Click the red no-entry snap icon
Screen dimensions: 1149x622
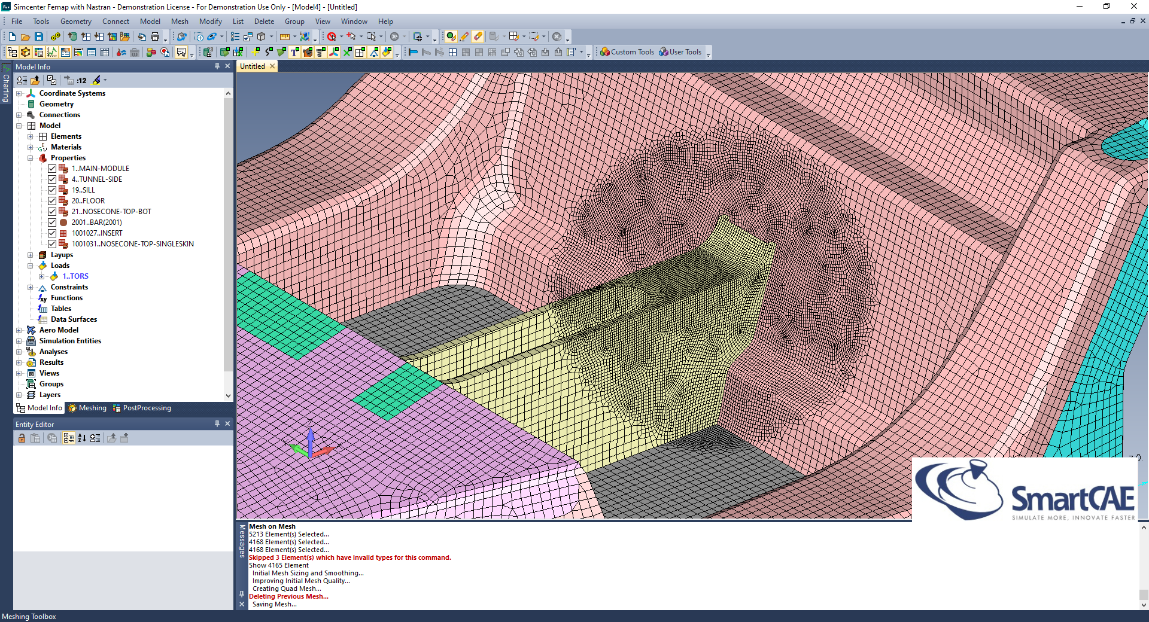(332, 36)
